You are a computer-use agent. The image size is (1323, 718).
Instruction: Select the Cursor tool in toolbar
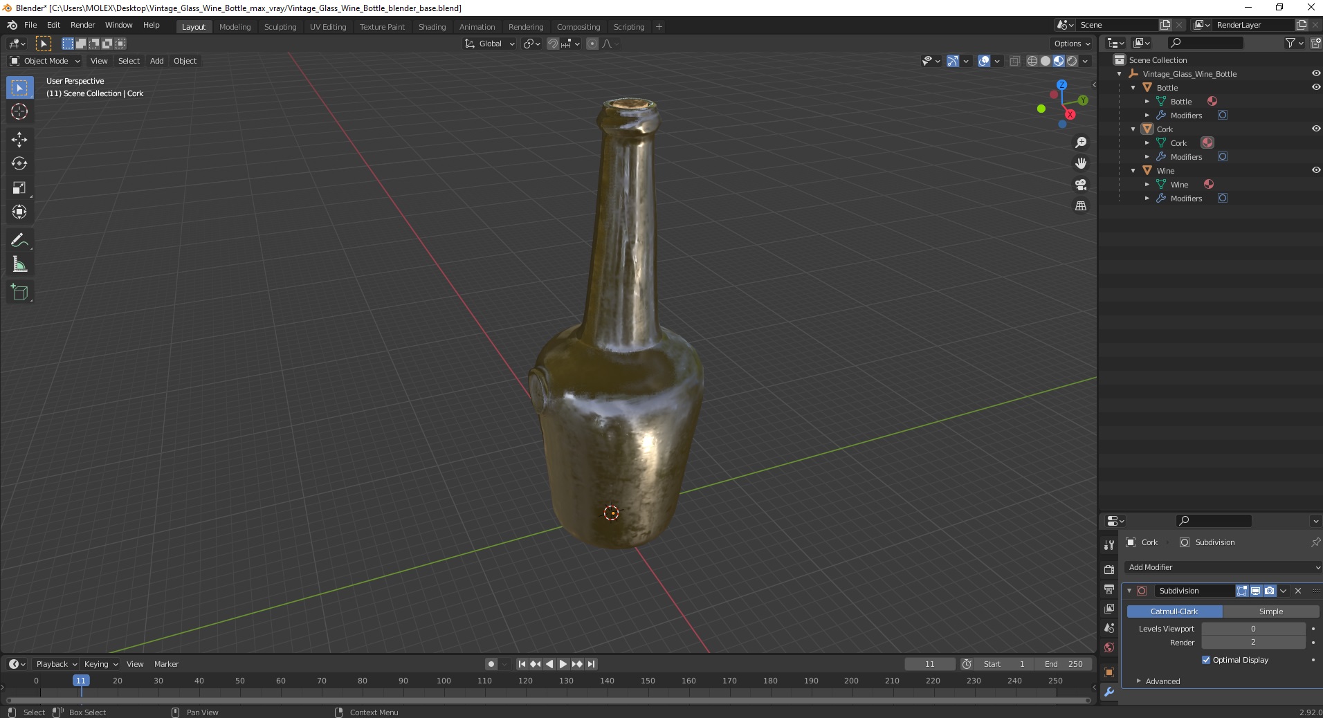[x=19, y=112]
